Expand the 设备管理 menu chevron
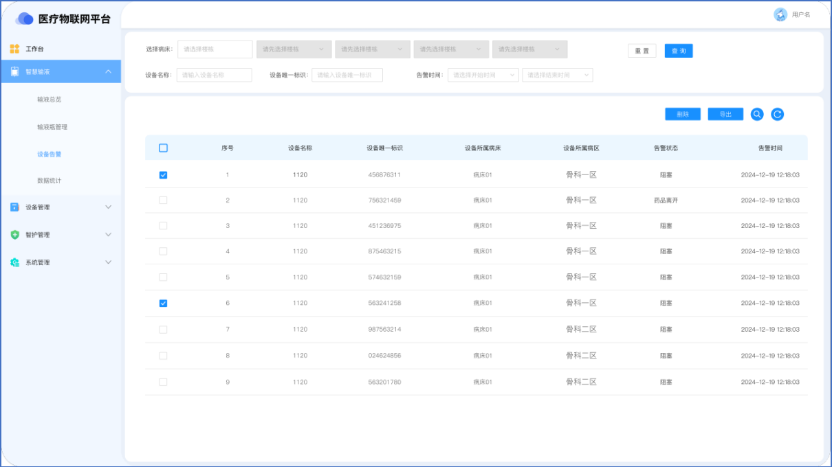 108,207
